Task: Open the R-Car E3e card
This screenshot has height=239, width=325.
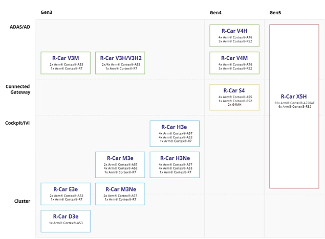Action: point(66,194)
